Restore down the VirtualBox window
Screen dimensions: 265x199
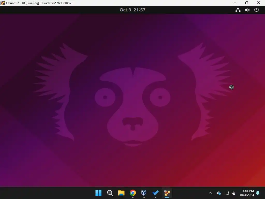pyautogui.click(x=247, y=3)
